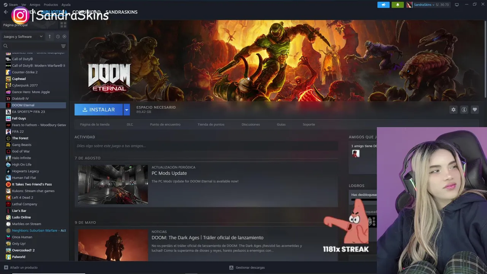Image resolution: width=487 pixels, height=274 pixels.
Task: Open Página principal in library sidebar
Action: pos(15,25)
